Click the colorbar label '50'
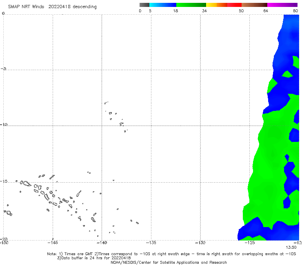The height and width of the screenshot is (265, 302). click(241, 11)
